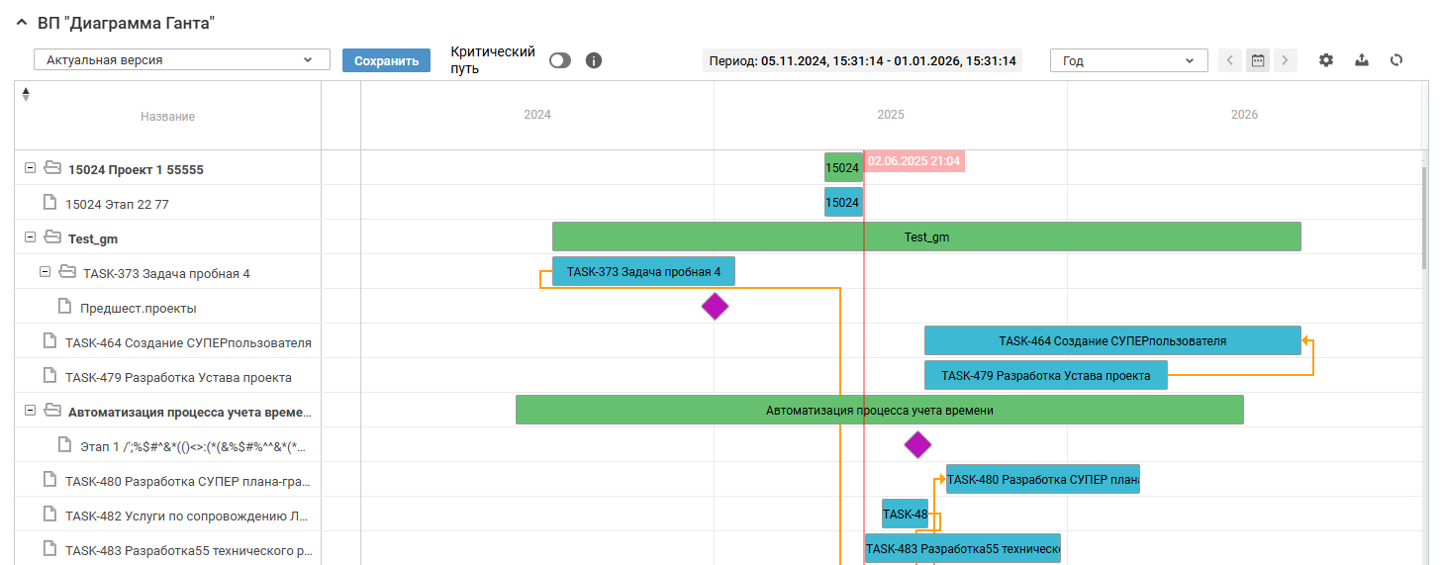Collapse the TASK-373 Задача пробная 4 node

(45, 272)
